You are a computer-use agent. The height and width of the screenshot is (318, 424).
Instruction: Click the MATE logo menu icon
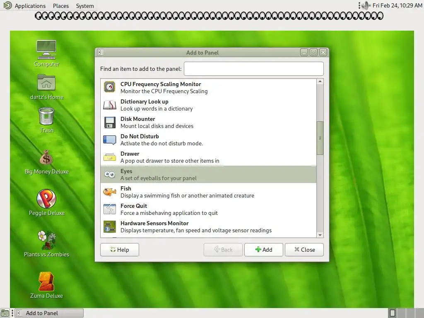tap(7, 5)
